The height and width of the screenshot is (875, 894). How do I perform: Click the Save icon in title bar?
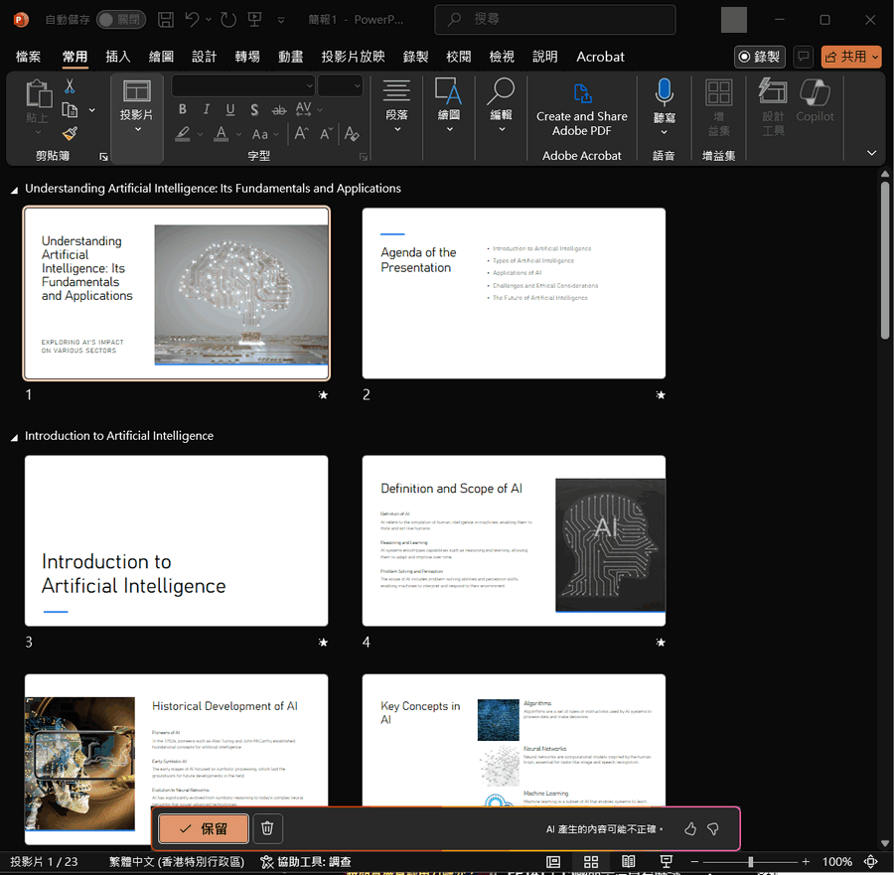pyautogui.click(x=166, y=20)
